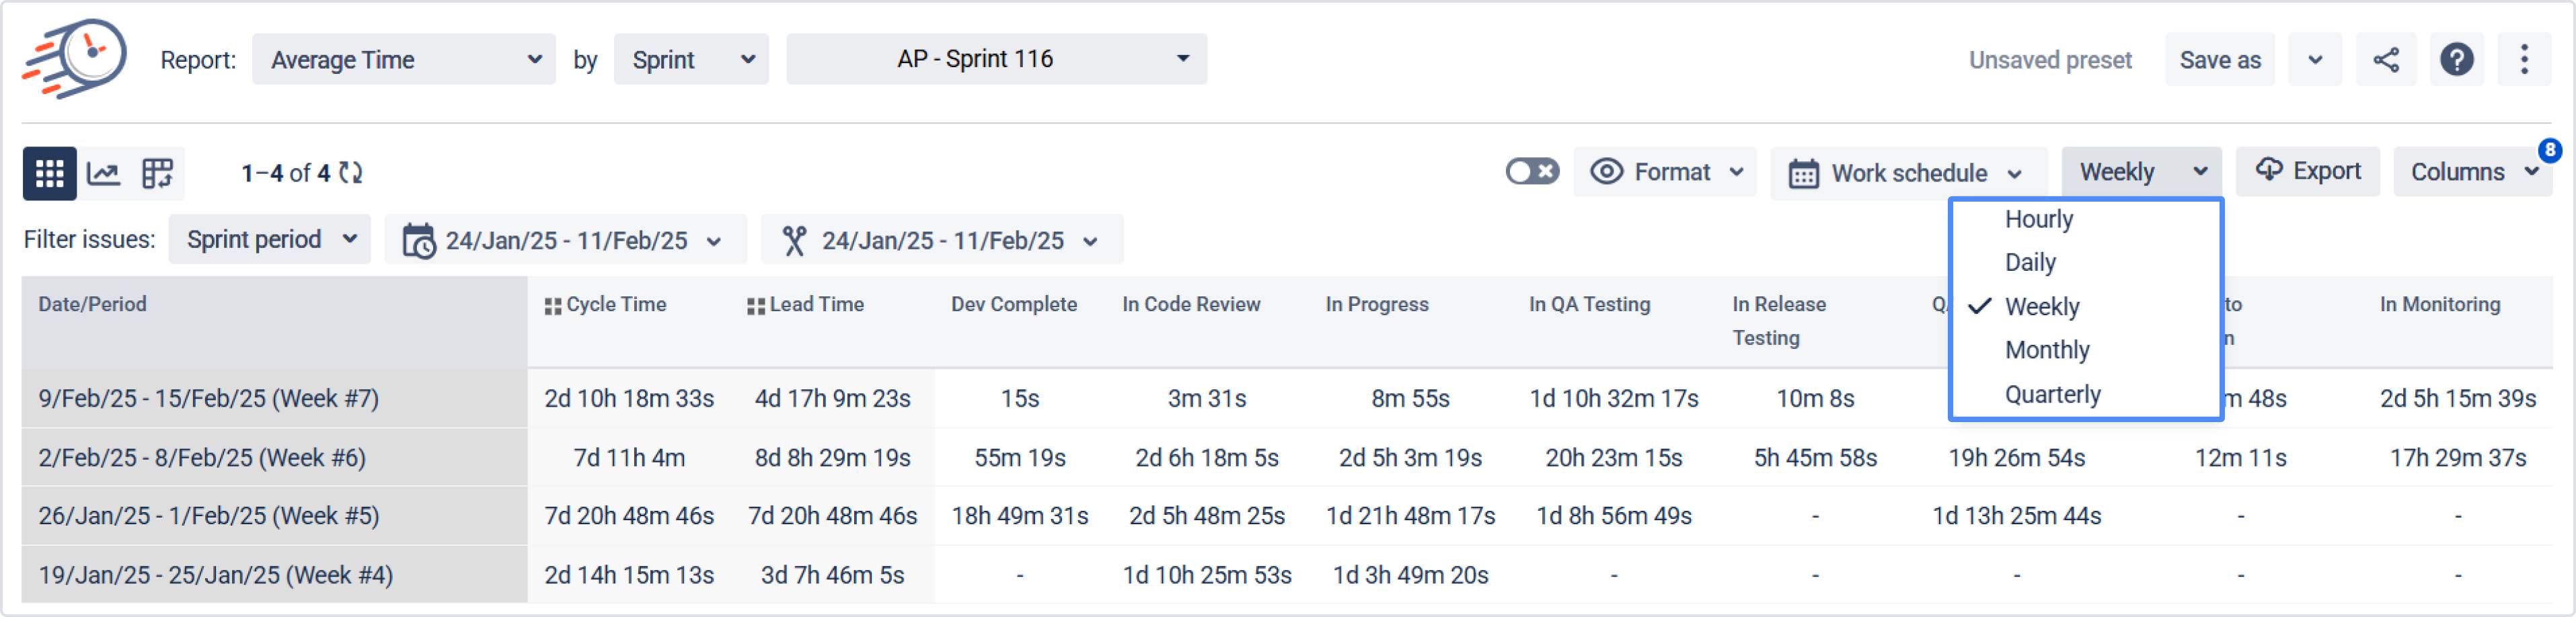Switch to the line chart view
This screenshot has height=617, width=2576.
click(104, 173)
